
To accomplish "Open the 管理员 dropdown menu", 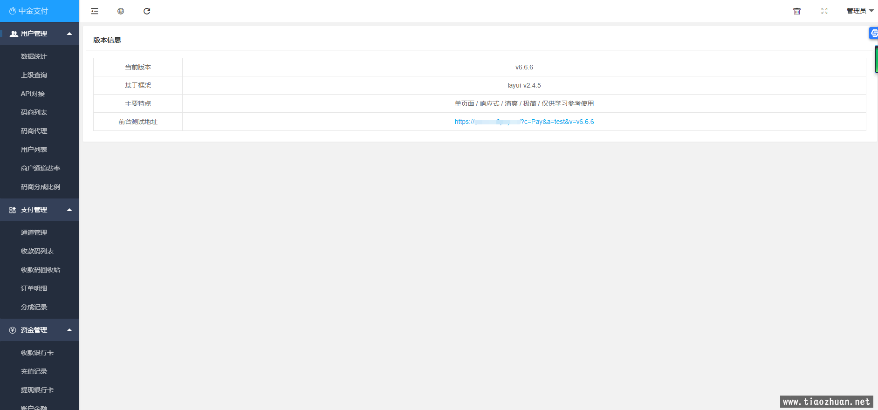I will pos(860,11).
